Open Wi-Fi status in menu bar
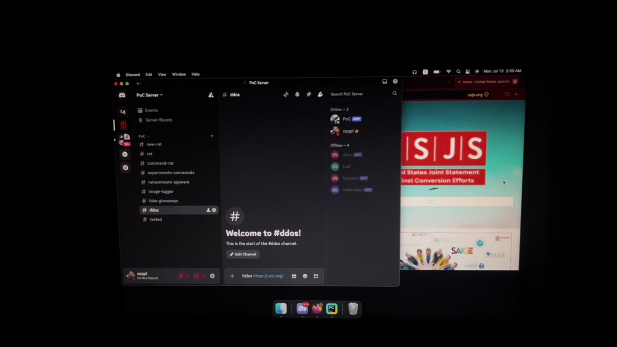The width and height of the screenshot is (617, 347). point(448,72)
